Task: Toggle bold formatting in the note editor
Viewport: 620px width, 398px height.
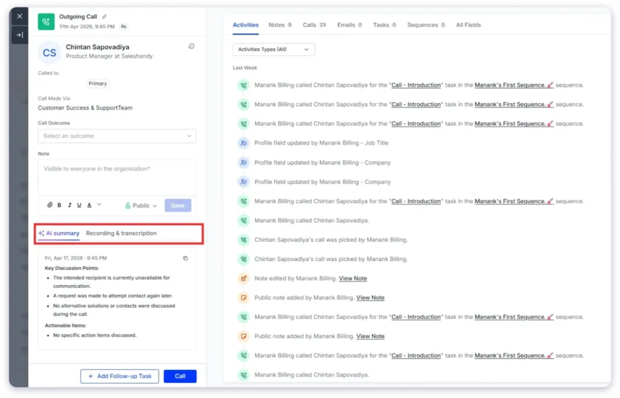Action: (60, 205)
